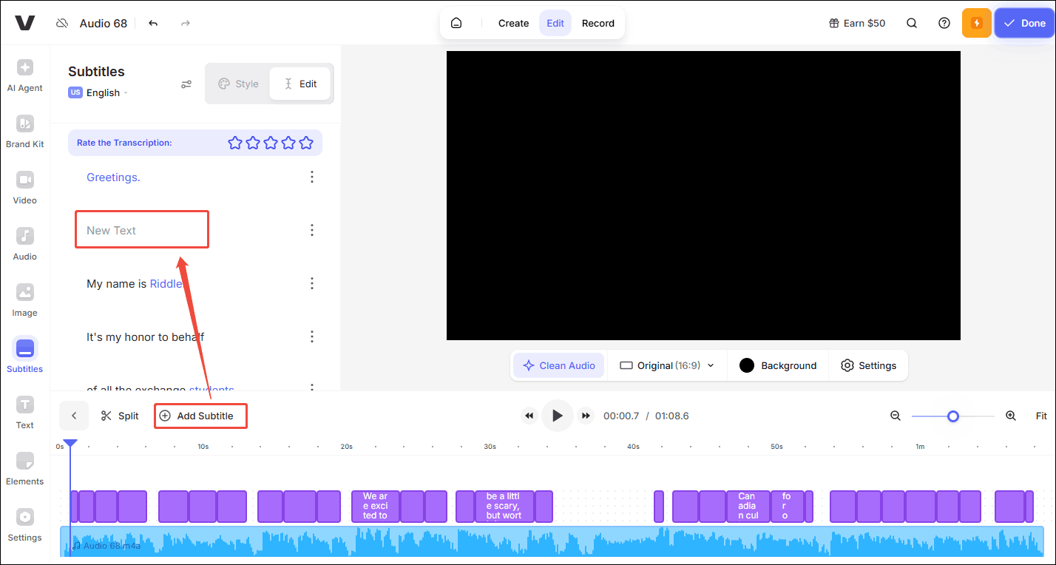Open options for the 'My name is Riddle' subtitle
1056x565 pixels.
coord(312,283)
